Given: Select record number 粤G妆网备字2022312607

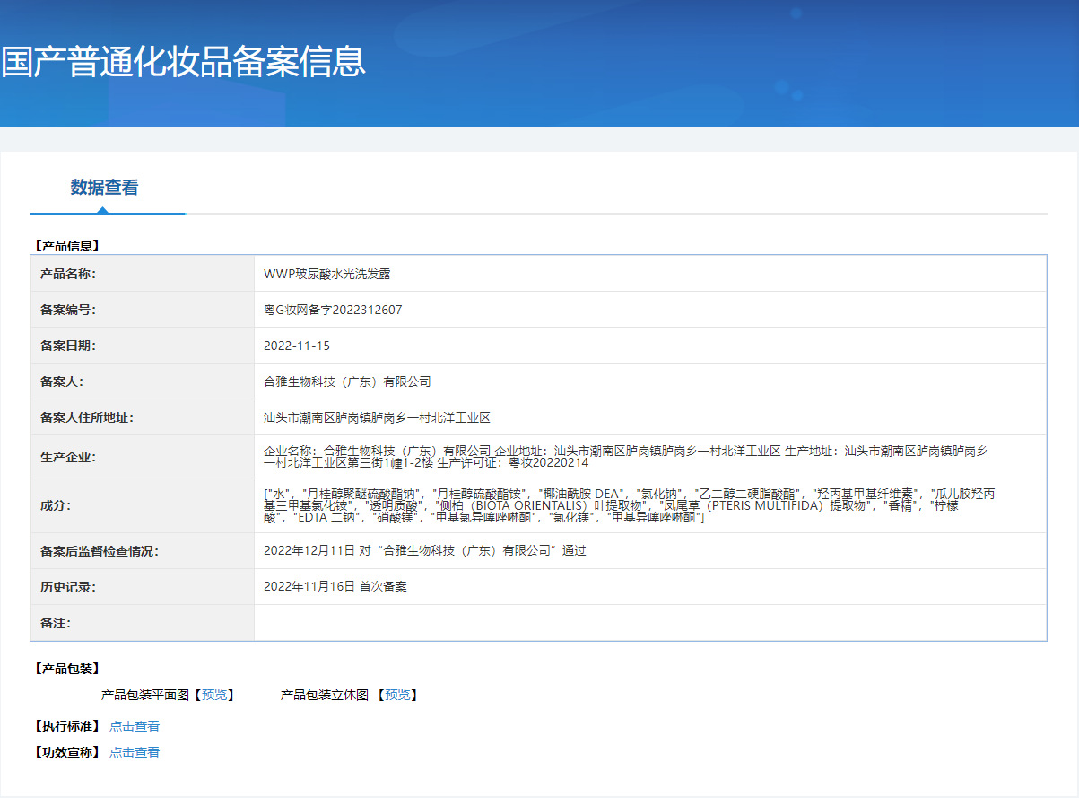Looking at the screenshot, I should tap(333, 310).
